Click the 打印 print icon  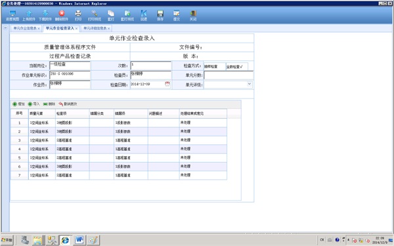click(x=78, y=15)
